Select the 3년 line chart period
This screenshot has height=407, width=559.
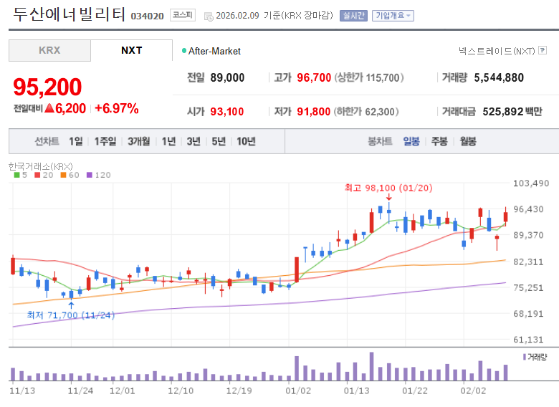193,141
